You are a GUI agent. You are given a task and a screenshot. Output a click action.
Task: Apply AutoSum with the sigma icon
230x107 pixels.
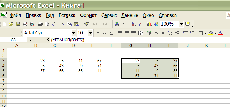pyautogui.click(x=124, y=24)
